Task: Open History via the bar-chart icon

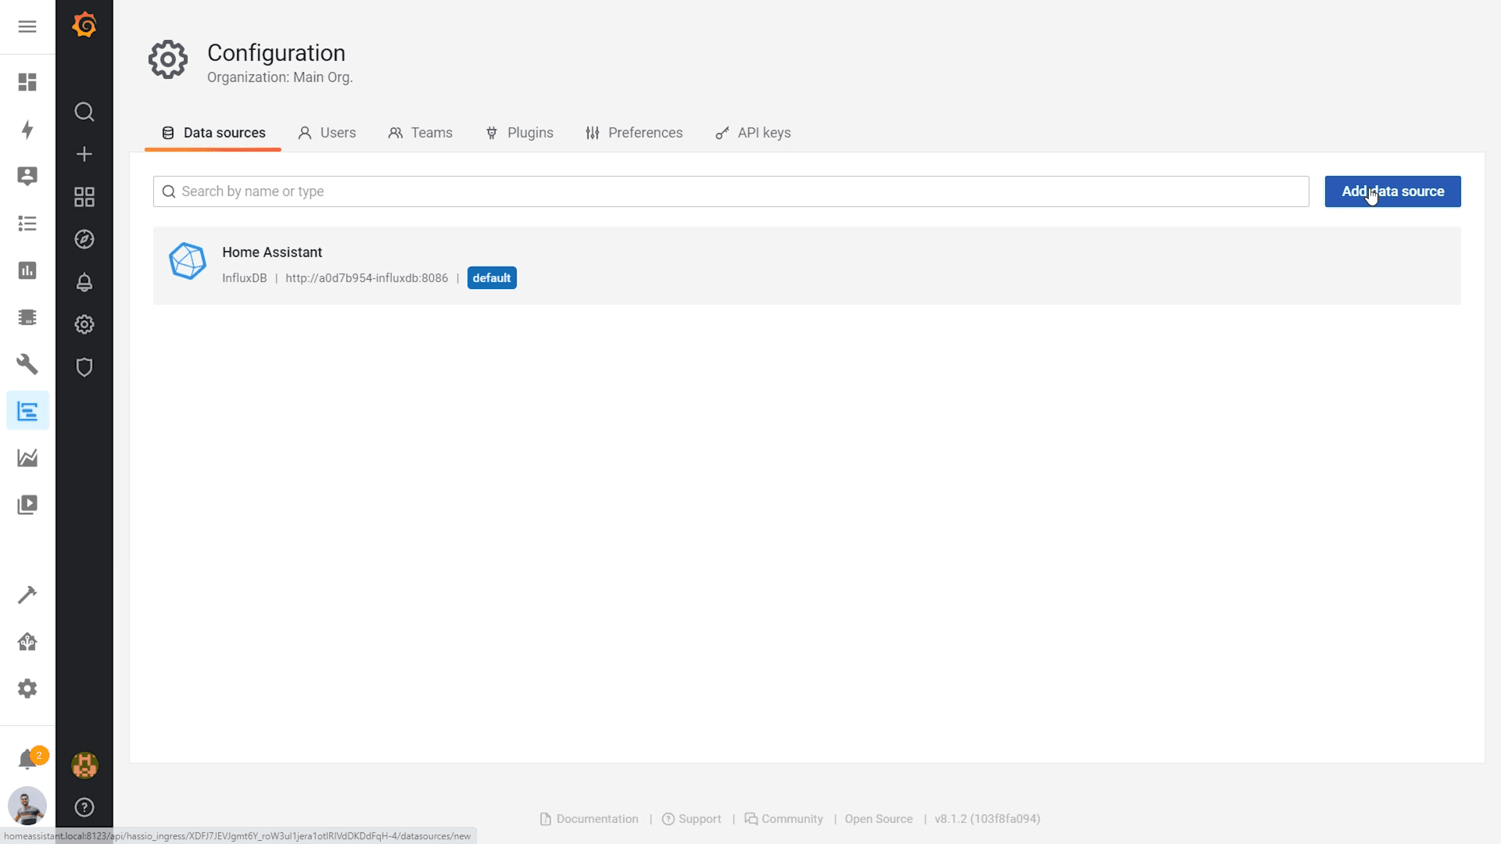Action: 27,270
